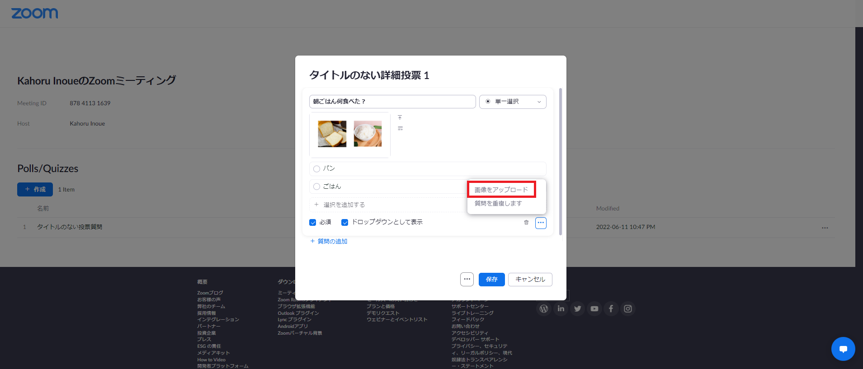Open the poll-level more options beside 保存

[467, 279]
